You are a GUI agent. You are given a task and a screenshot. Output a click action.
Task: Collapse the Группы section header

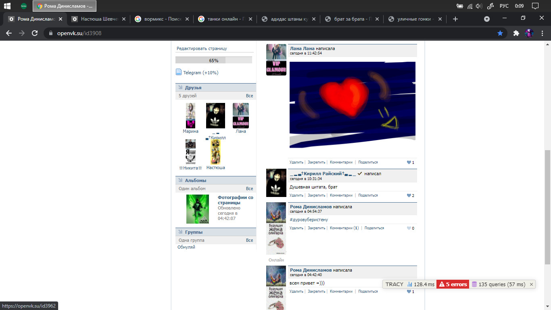(194, 232)
